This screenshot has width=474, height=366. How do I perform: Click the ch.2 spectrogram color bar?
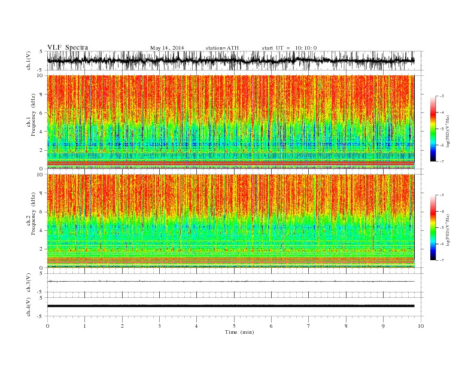click(x=433, y=227)
